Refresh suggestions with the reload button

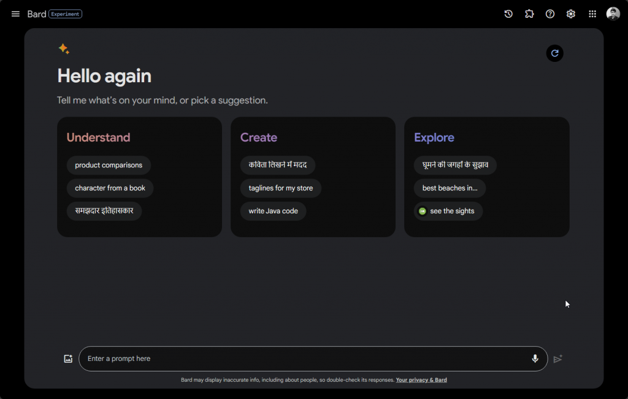(554, 53)
